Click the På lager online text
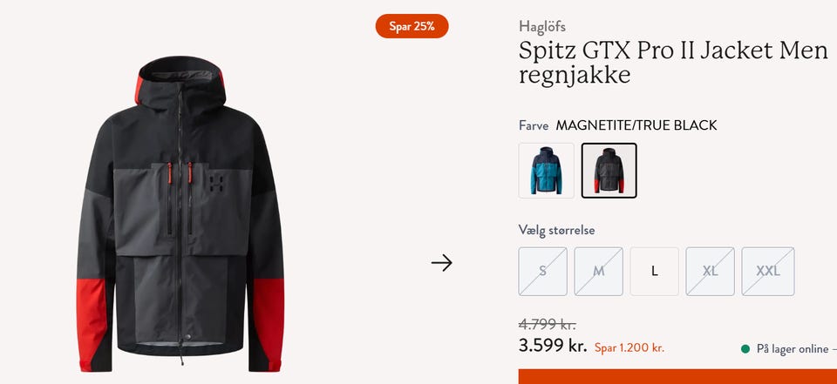 point(793,349)
